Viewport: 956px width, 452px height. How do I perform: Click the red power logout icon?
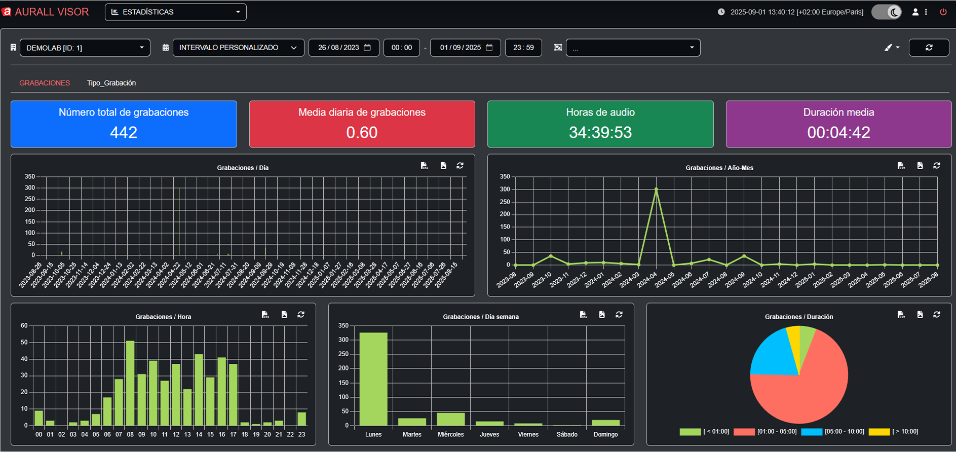(x=943, y=12)
